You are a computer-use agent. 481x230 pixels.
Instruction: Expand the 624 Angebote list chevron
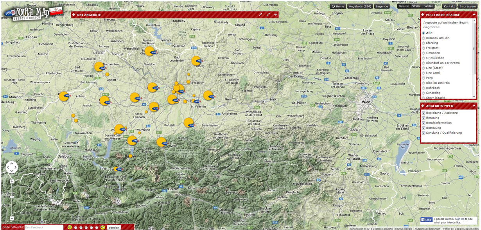(x=276, y=15)
